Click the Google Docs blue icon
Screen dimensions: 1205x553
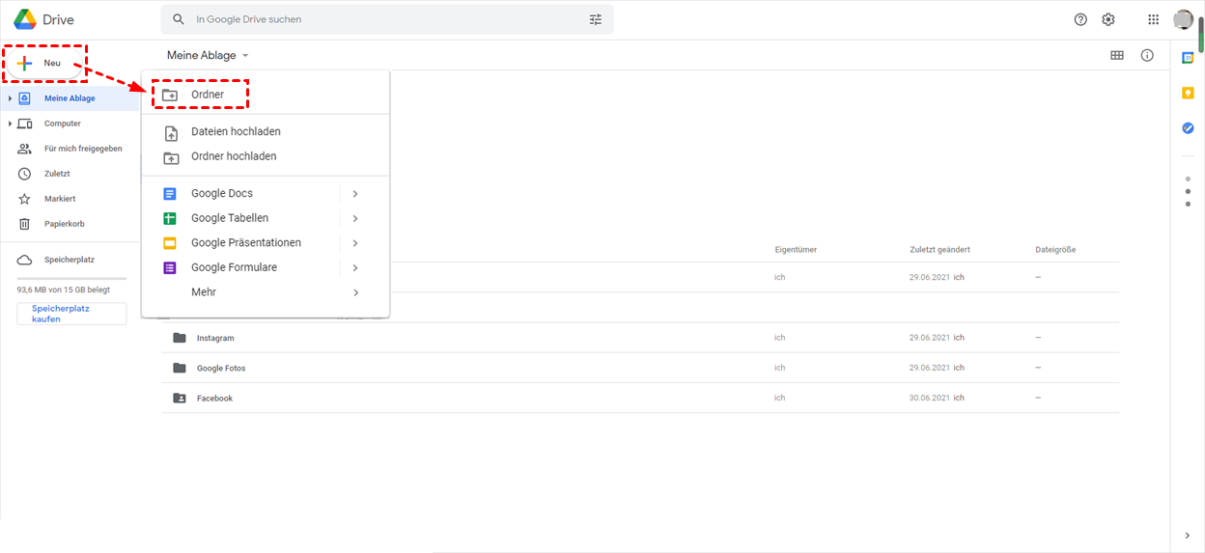[x=170, y=193]
